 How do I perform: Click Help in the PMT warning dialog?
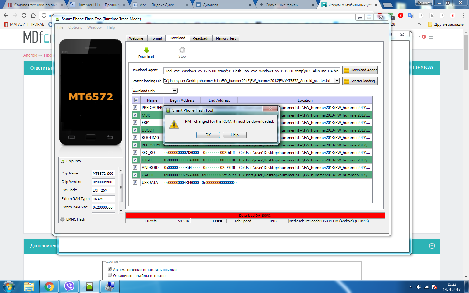point(234,135)
